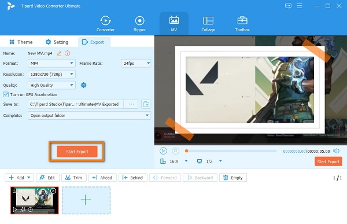347x224 pixels.
Task: Remove clip using thumbnail close button
Action: [x=53, y=191]
